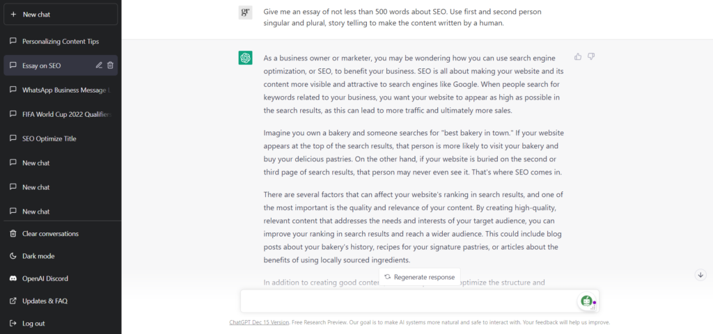Start a New chat from the top button
Image resolution: width=713 pixels, height=334 pixels.
[x=61, y=14]
